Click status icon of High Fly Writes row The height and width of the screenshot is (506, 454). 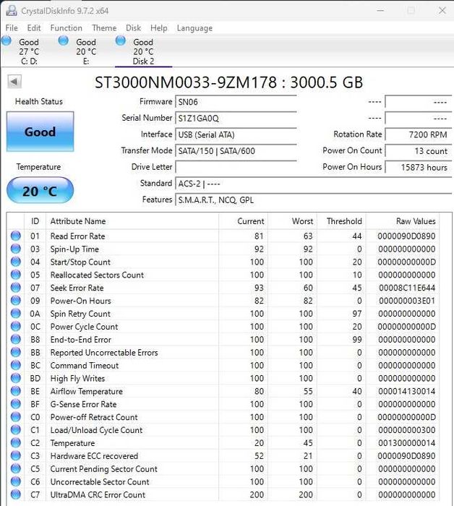[15, 378]
